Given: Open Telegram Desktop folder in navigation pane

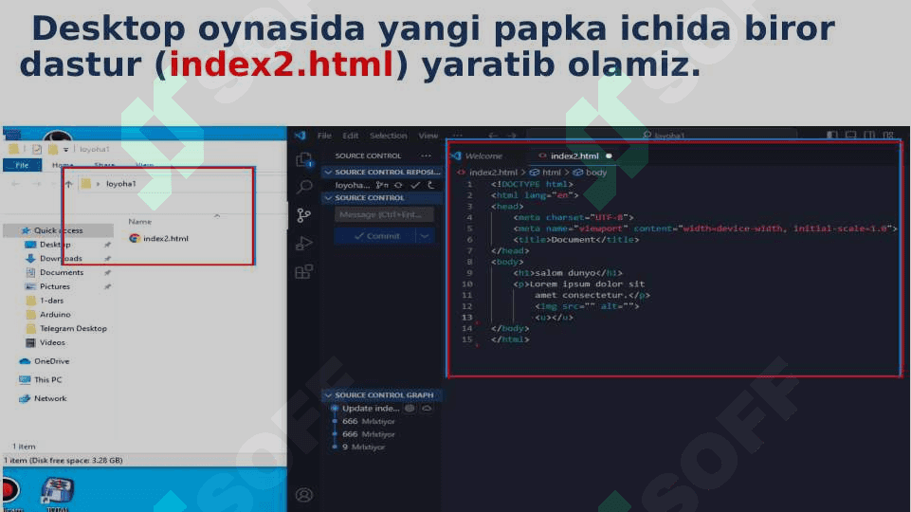Looking at the screenshot, I should 73,328.
